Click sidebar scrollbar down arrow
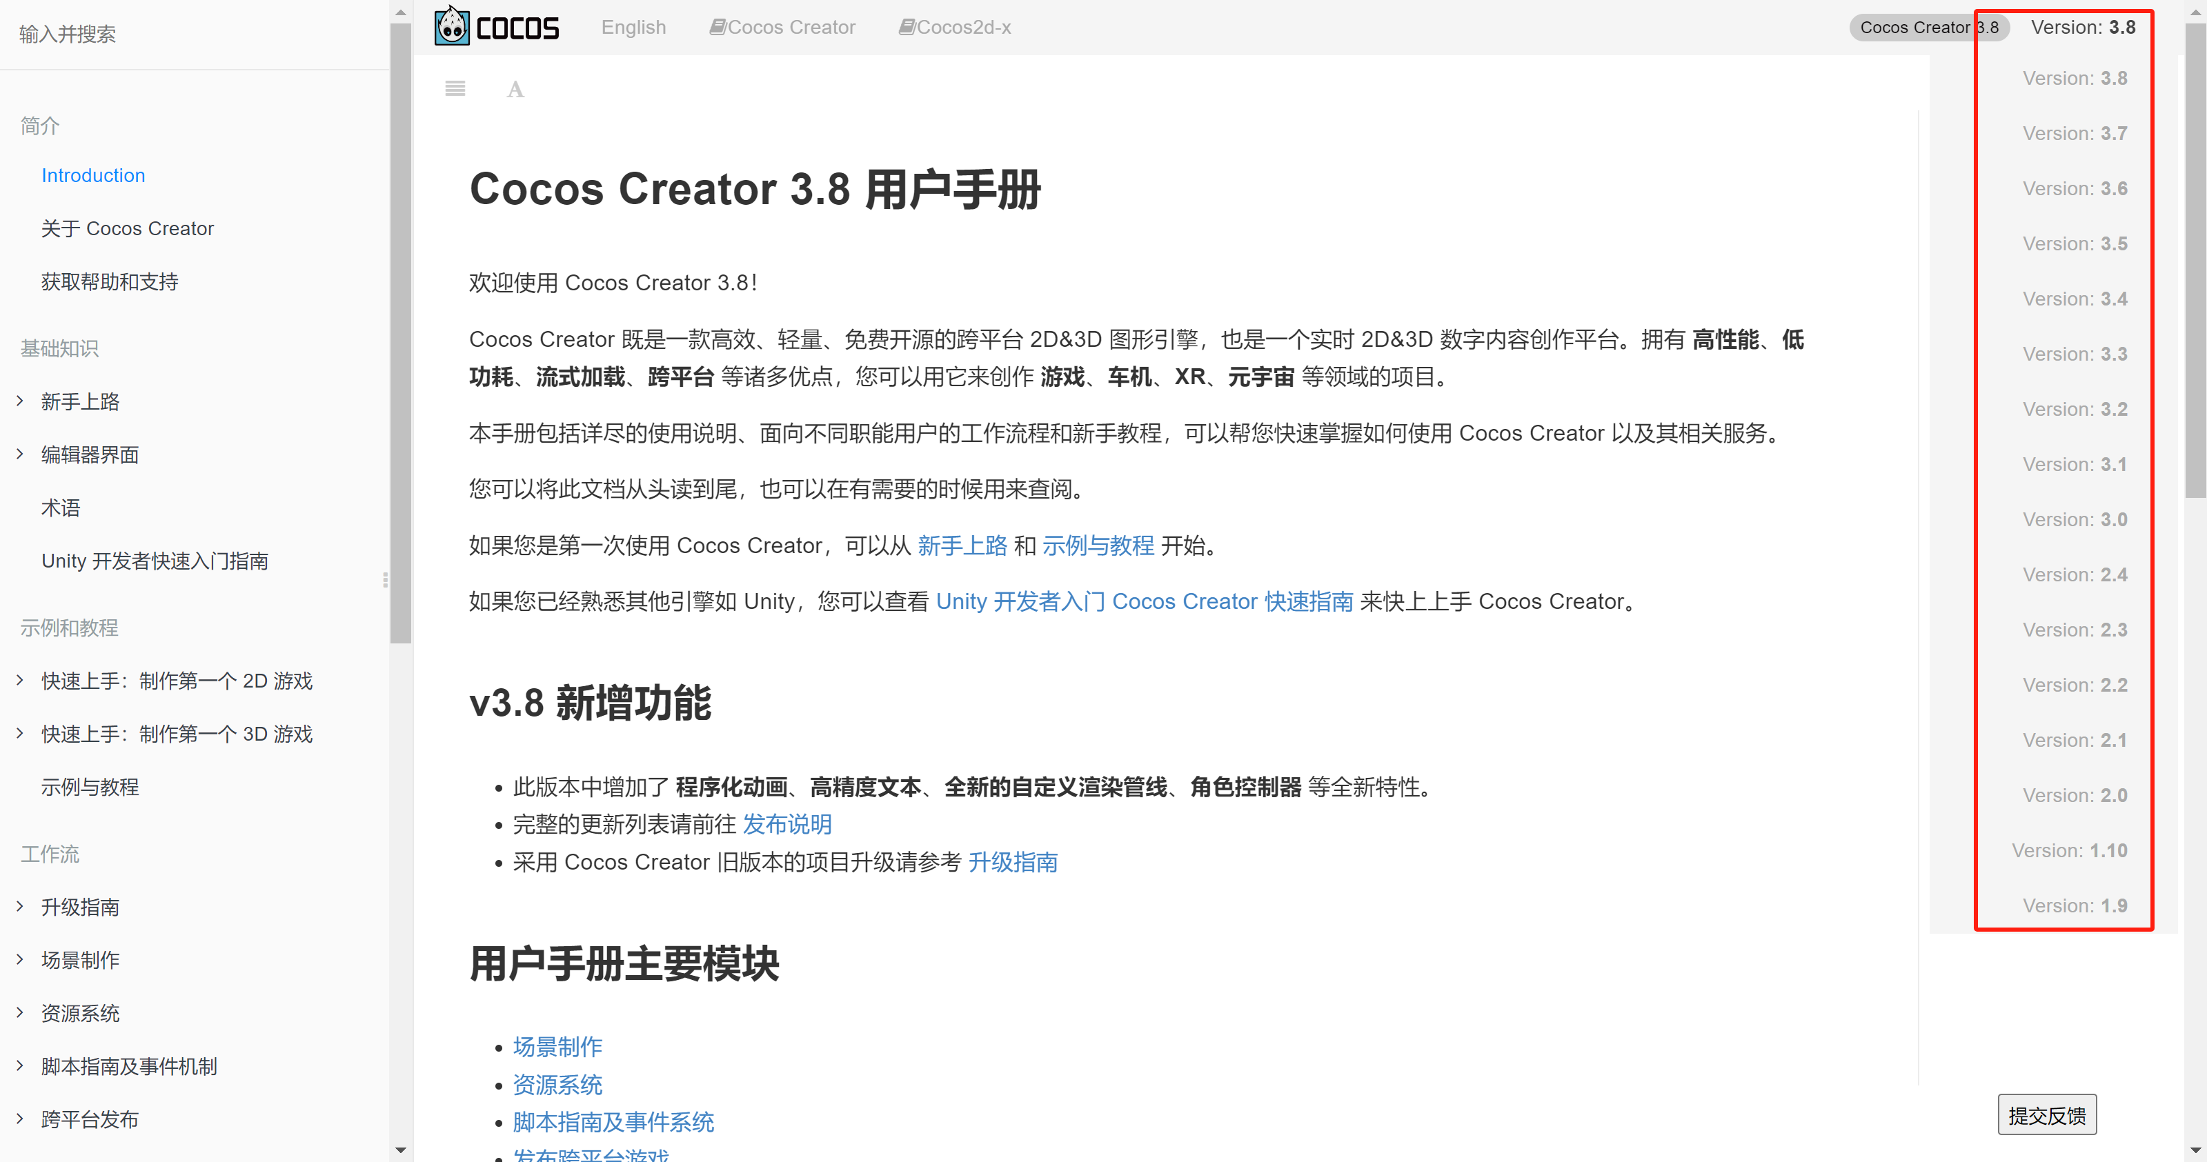 point(400,1149)
